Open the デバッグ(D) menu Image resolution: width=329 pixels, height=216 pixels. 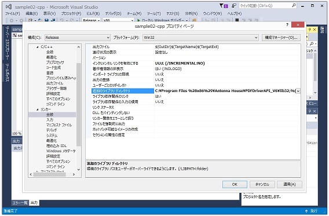pos(113,13)
